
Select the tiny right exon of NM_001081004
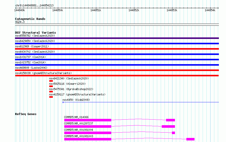click(x=173, y=133)
